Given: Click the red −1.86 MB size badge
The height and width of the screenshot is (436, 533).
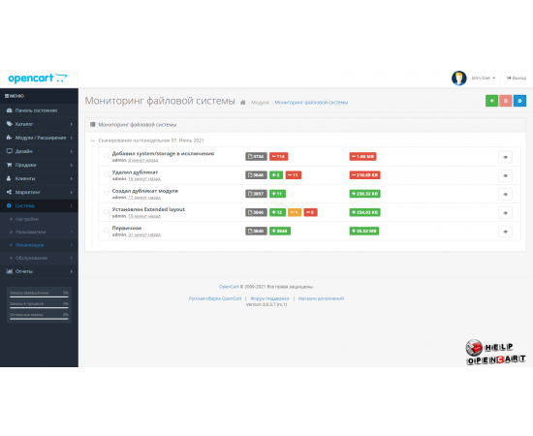Looking at the screenshot, I should [x=362, y=156].
